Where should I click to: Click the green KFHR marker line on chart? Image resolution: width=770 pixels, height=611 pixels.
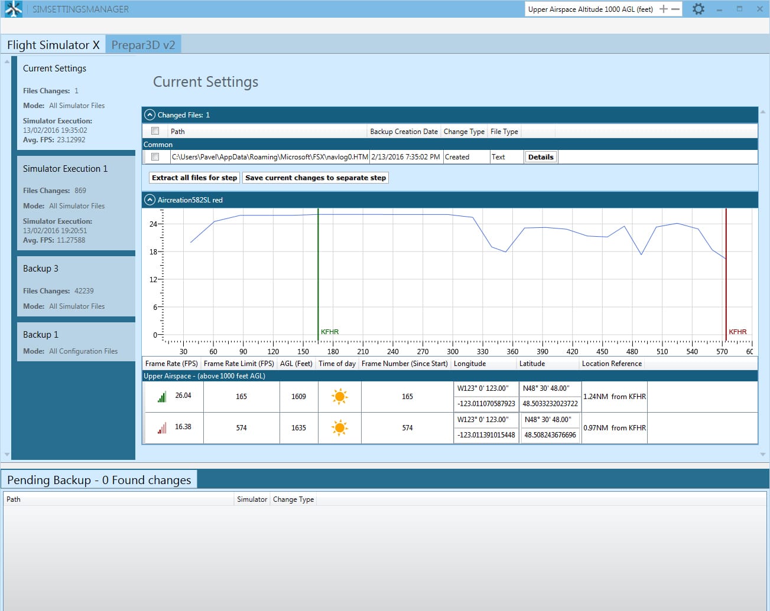pos(318,272)
